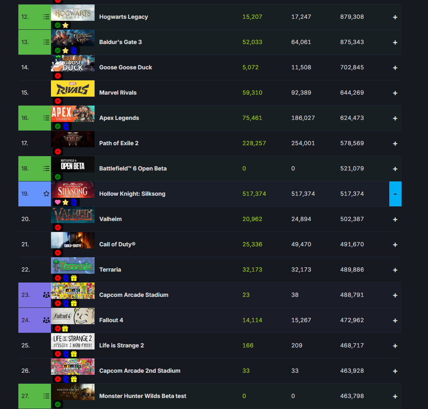The image size is (428, 409).
Task: Click the group icon on Fallout 4 row
Action: click(46, 320)
